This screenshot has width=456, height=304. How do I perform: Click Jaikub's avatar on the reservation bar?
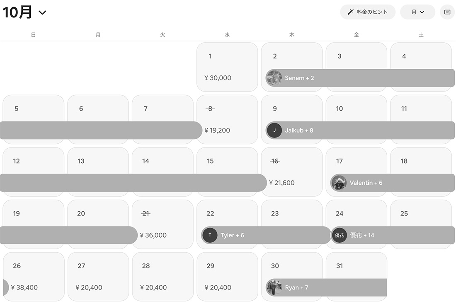(x=274, y=130)
